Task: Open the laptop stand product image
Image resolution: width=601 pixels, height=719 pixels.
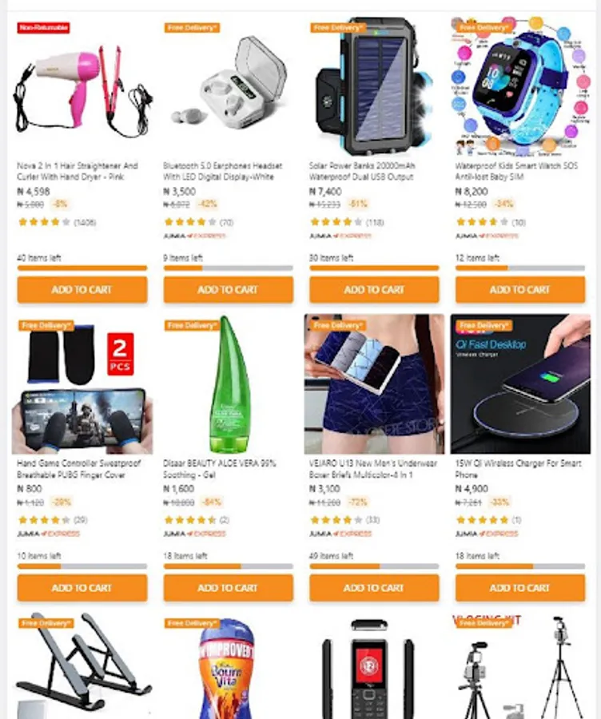Action: [82, 665]
